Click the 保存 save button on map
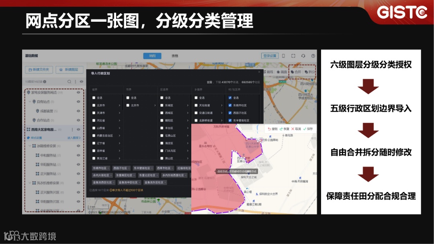The width and height of the screenshot is (434, 244). (308, 129)
